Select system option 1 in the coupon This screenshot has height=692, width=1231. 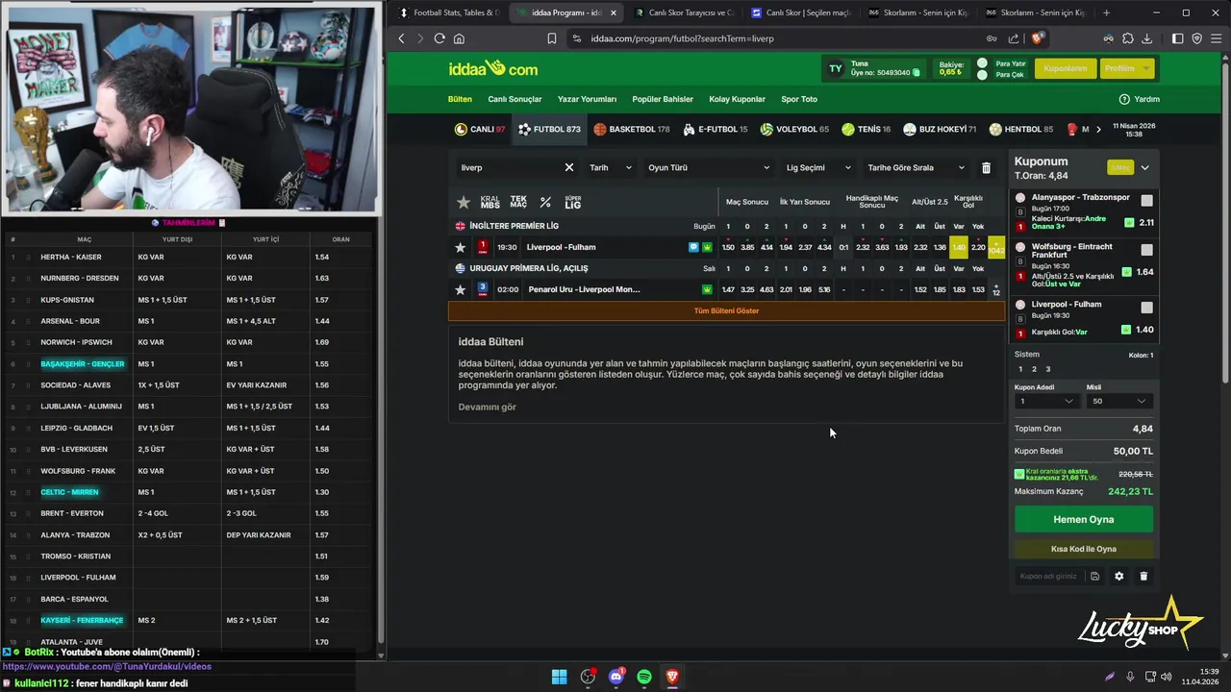point(1020,369)
